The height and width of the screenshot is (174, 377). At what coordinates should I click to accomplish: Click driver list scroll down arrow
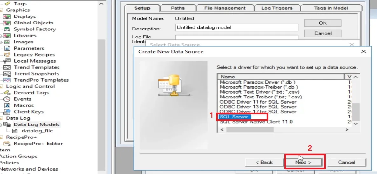356,124
